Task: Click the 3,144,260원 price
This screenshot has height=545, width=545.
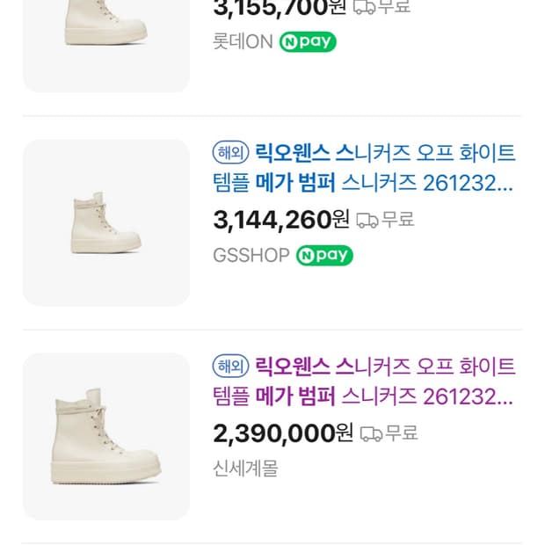Action: click(281, 220)
